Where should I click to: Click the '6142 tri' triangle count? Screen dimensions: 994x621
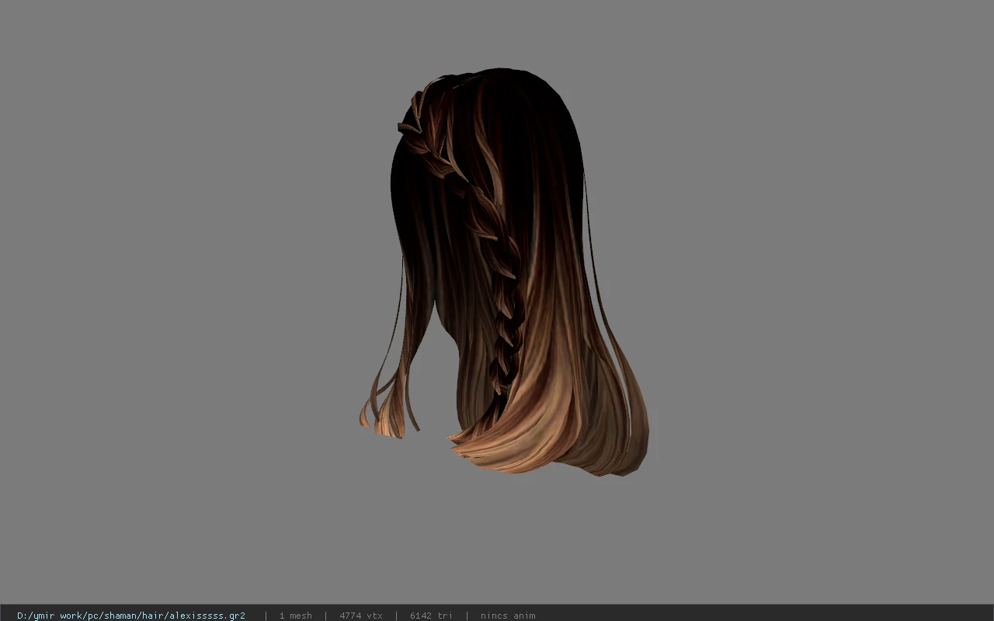[431, 616]
